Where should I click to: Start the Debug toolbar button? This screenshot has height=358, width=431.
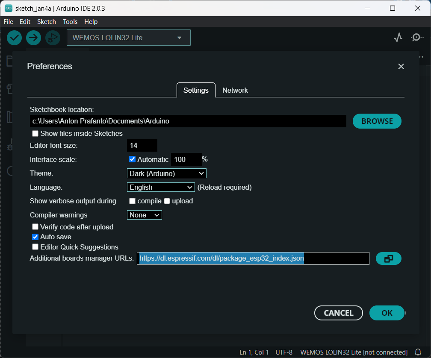click(x=53, y=38)
